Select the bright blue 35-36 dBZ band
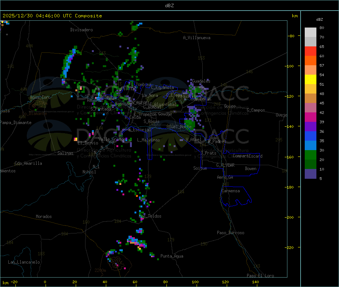339x287 pixels. pos(310,136)
